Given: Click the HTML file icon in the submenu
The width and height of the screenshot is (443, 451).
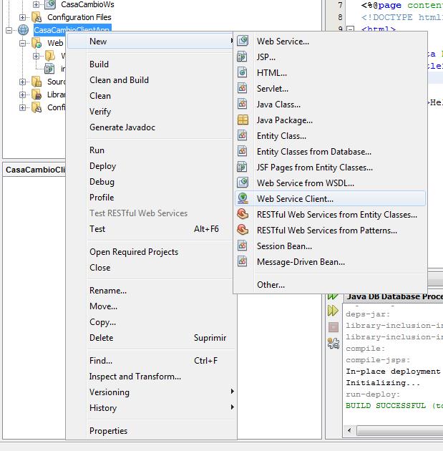Looking at the screenshot, I should click(242, 72).
